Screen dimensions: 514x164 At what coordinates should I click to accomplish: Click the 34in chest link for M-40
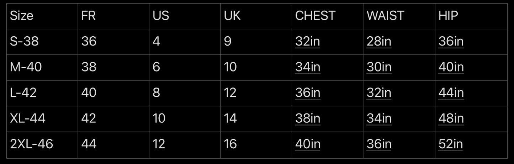point(308,67)
